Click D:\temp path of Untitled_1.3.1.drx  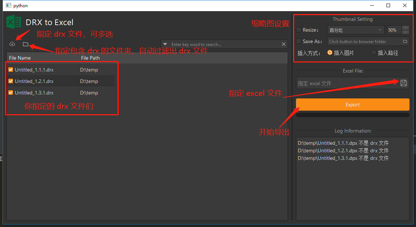(89, 93)
